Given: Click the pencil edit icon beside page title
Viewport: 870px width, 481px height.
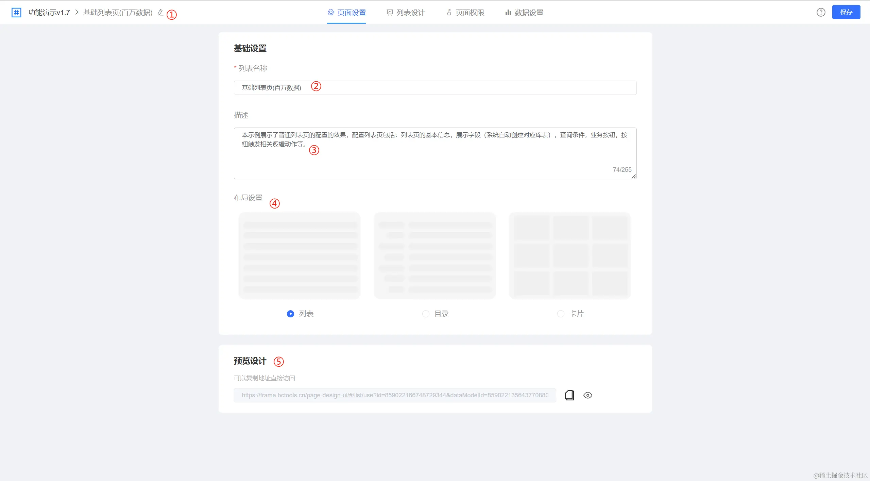Looking at the screenshot, I should click(160, 13).
